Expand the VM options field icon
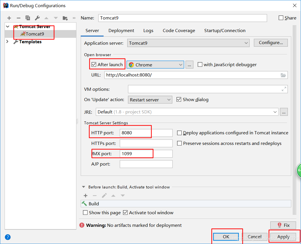 coord(284,89)
